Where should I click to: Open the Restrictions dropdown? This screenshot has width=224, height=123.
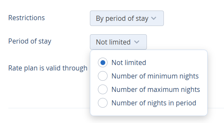click(x=127, y=18)
